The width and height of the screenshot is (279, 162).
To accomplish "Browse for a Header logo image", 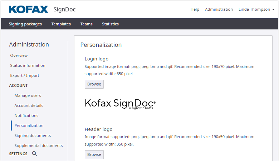I will click(x=94, y=154).
